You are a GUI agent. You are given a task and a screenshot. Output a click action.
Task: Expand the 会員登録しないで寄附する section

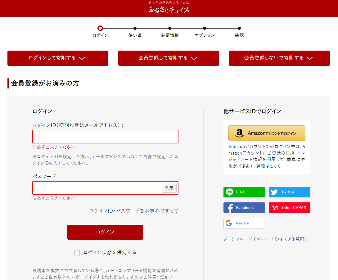pyautogui.click(x=279, y=58)
